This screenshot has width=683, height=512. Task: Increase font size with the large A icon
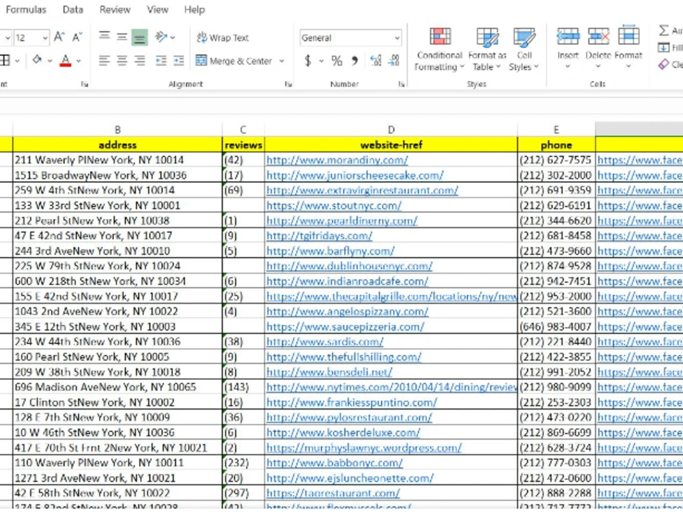pos(59,37)
